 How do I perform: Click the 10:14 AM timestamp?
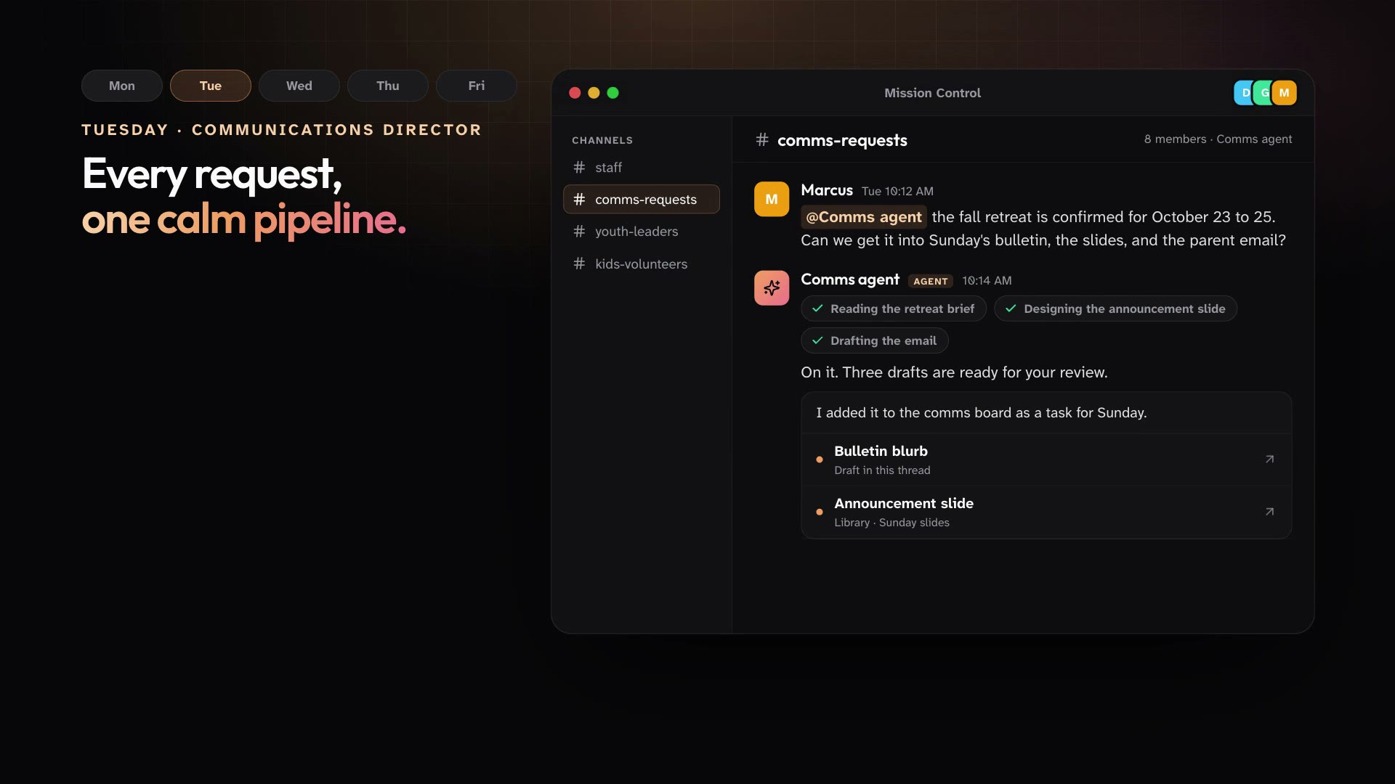click(987, 281)
